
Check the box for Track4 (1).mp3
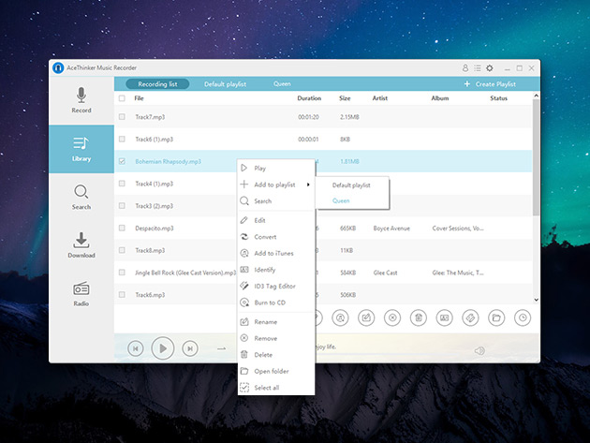(122, 184)
